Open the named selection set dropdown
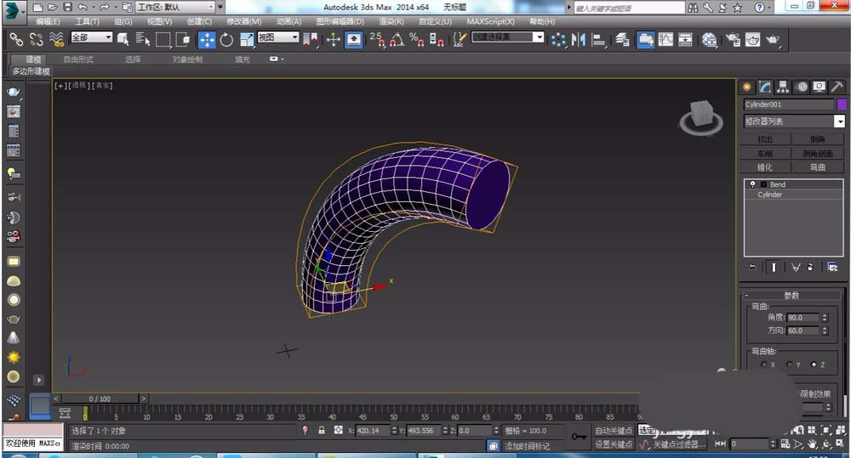Viewport: 851px width, 458px height. pos(539,37)
